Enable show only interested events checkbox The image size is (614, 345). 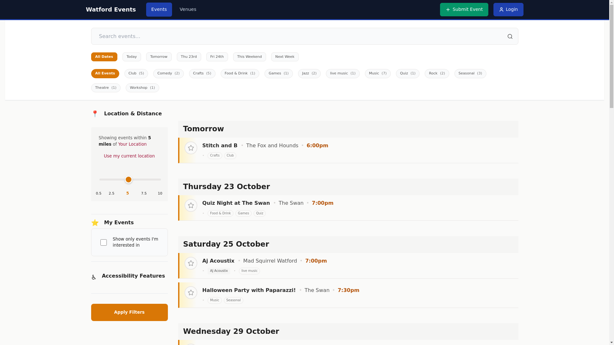pyautogui.click(x=103, y=242)
